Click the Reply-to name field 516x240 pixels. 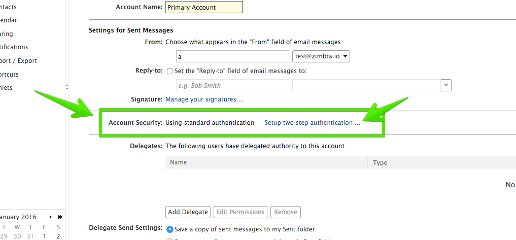pos(232,86)
